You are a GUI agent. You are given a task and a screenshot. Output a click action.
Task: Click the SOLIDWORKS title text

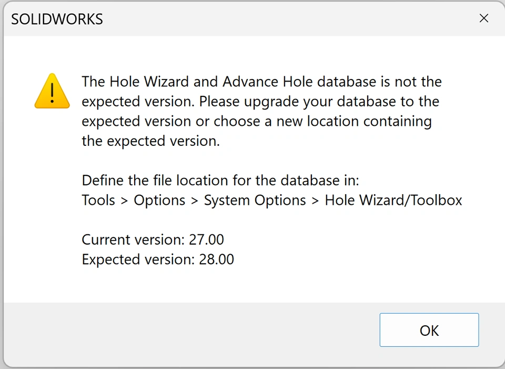coord(57,19)
